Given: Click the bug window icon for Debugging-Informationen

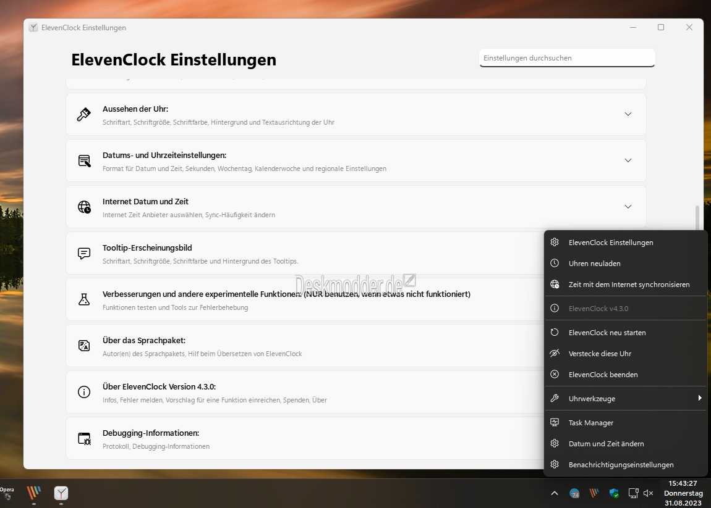Looking at the screenshot, I should (84, 439).
